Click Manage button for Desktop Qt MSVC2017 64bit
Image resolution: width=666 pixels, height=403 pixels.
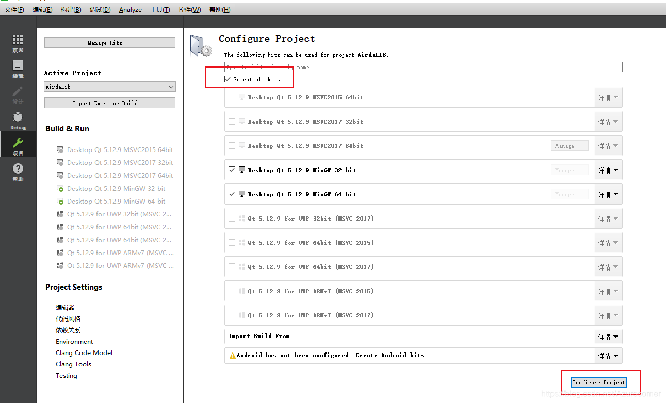click(569, 145)
